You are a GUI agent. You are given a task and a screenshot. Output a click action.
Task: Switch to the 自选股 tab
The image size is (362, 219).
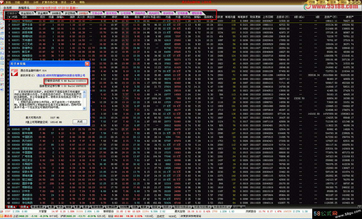coord(8,7)
